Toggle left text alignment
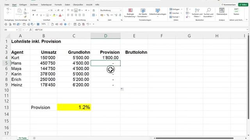This screenshot has height=140, width=250. (68, 15)
